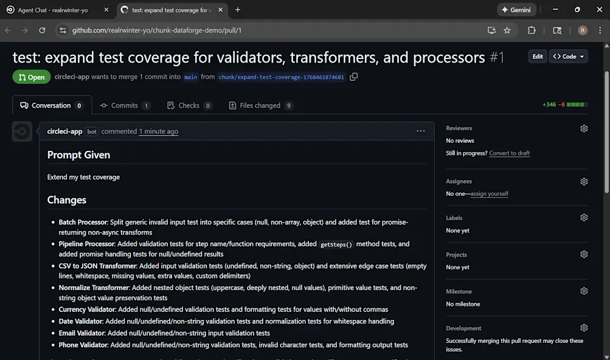Open the Files changed tab
The image size is (610, 360).
click(261, 105)
